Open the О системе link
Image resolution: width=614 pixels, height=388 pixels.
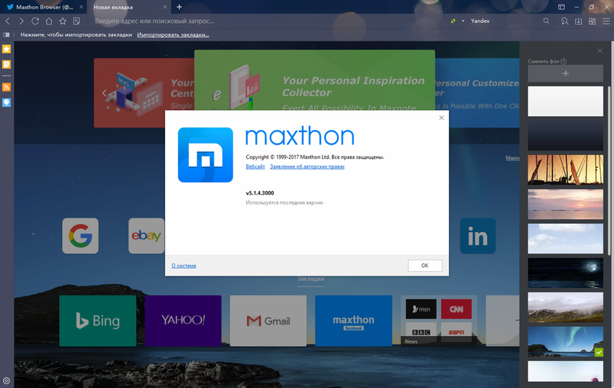[184, 266]
